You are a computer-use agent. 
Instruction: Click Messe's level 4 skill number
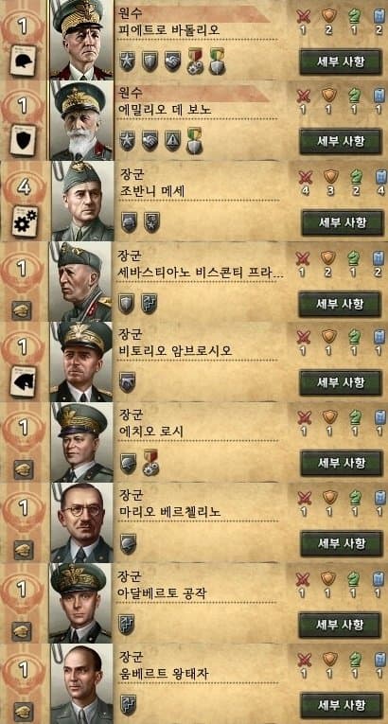24,187
